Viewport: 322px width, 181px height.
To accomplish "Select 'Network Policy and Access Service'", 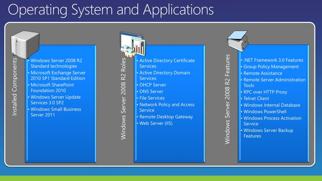I will pos(167,107).
